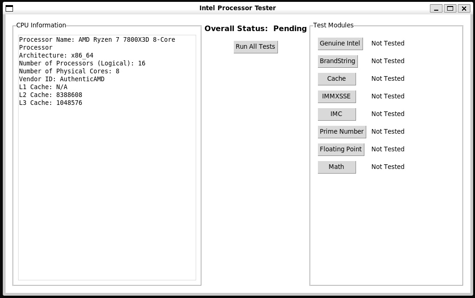Click the L2 Cache: 8388608 line
The image size is (475, 298).
[51, 95]
